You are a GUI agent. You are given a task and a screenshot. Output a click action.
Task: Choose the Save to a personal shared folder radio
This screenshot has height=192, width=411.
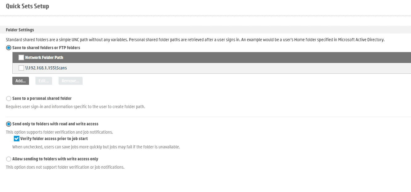9,99
